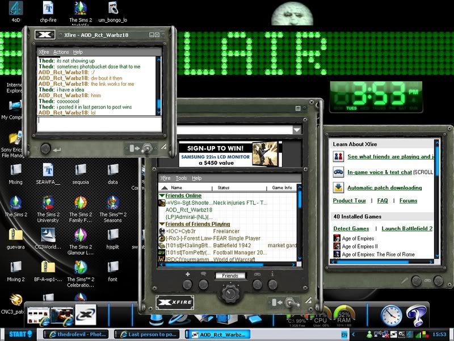454x341 pixels.
Task: Sort friends by the Name column arrow
Action: [x=165, y=188]
